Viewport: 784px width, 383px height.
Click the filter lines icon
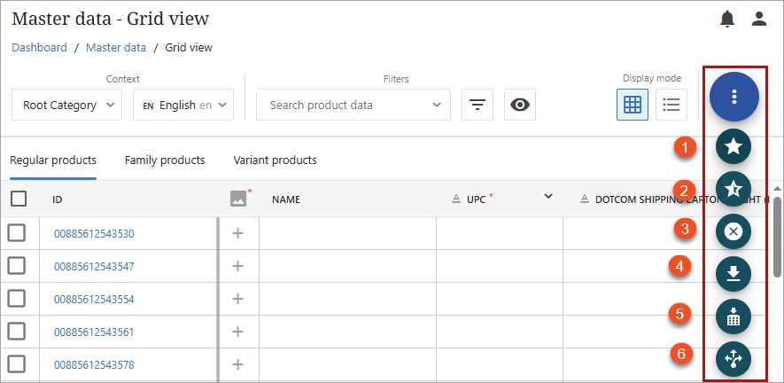477,105
